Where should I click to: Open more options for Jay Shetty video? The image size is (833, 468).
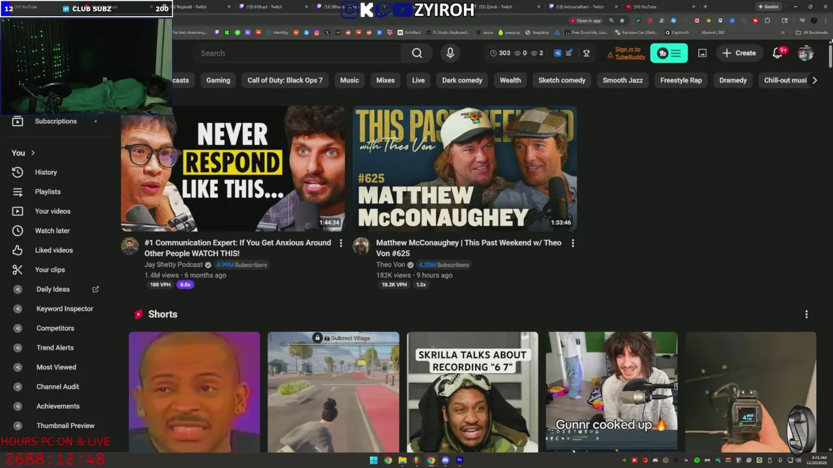[340, 243]
